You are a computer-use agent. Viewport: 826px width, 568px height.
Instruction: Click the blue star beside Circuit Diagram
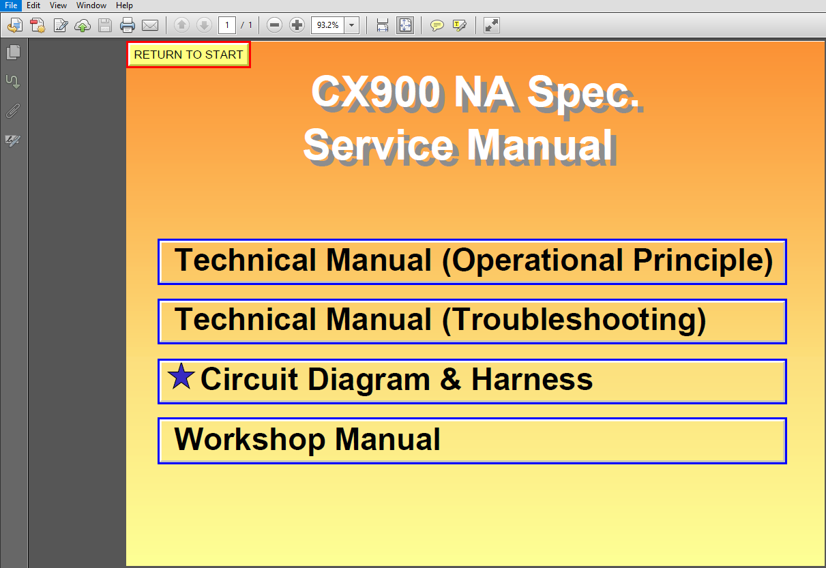pyautogui.click(x=181, y=377)
